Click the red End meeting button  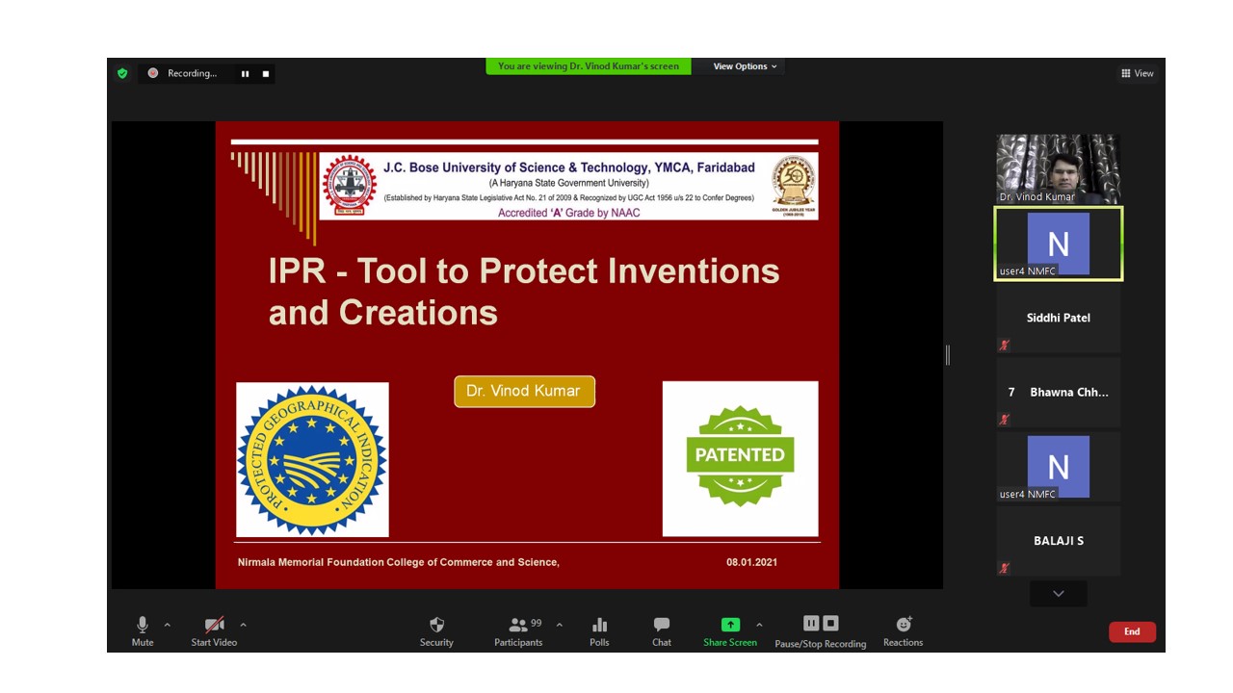tap(1132, 631)
